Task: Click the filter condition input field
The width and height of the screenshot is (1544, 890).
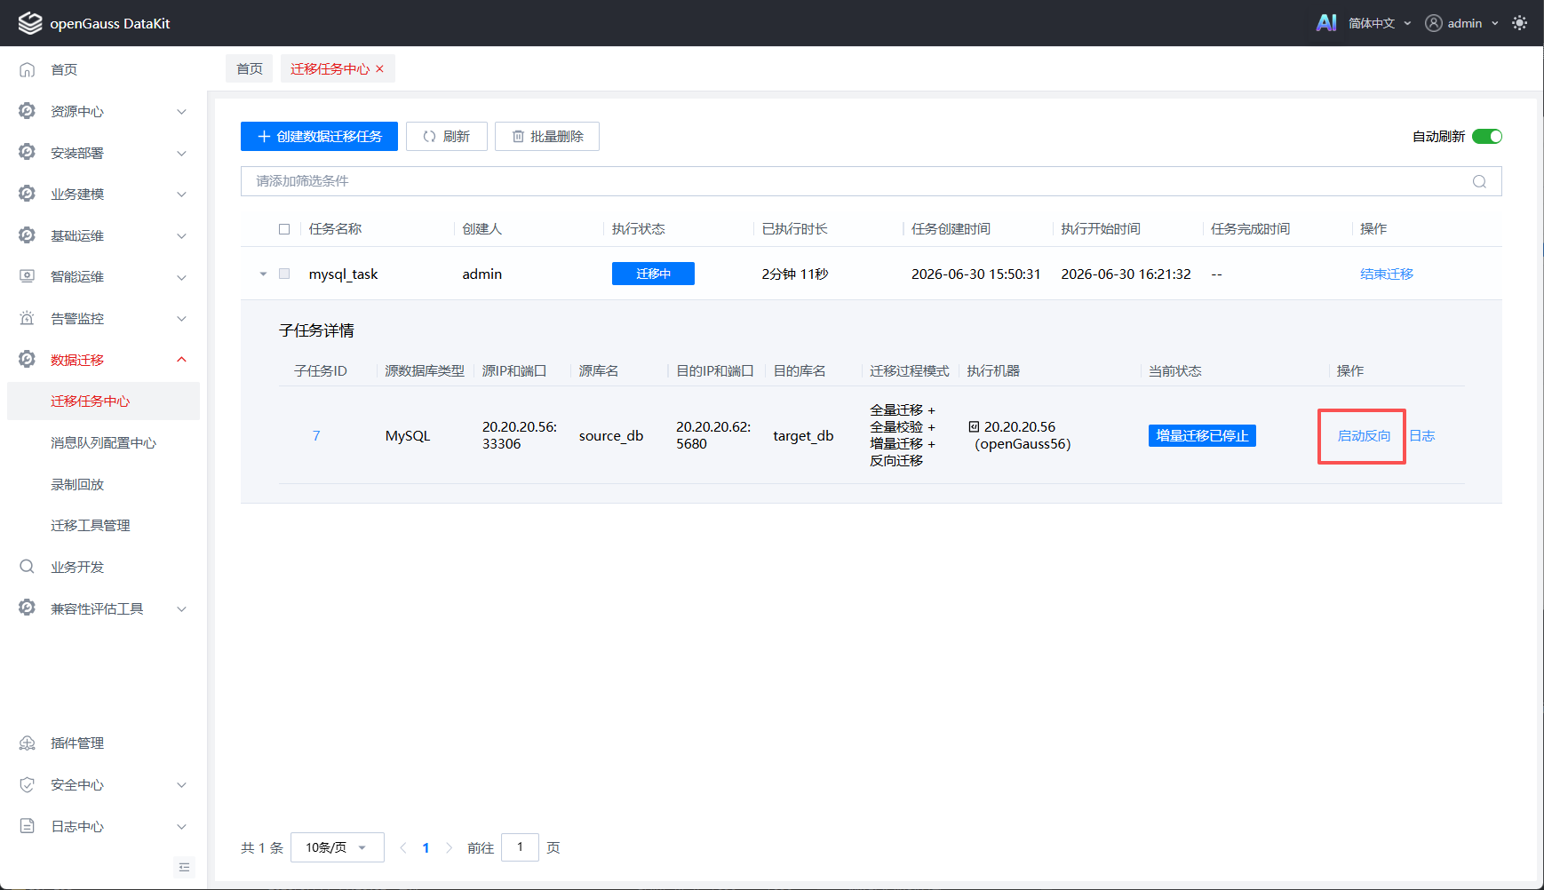Action: [x=871, y=181]
